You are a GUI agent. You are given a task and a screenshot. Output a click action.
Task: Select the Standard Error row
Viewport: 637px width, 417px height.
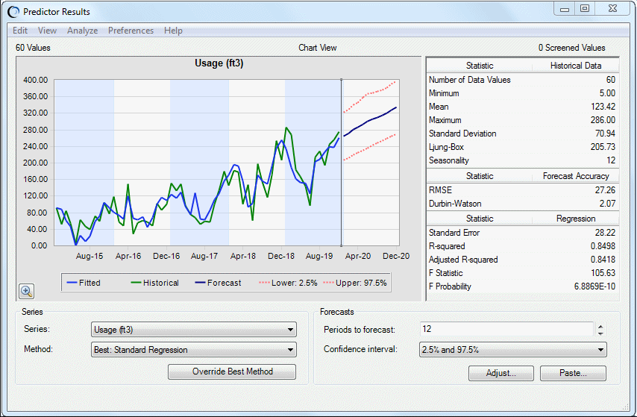click(522, 233)
